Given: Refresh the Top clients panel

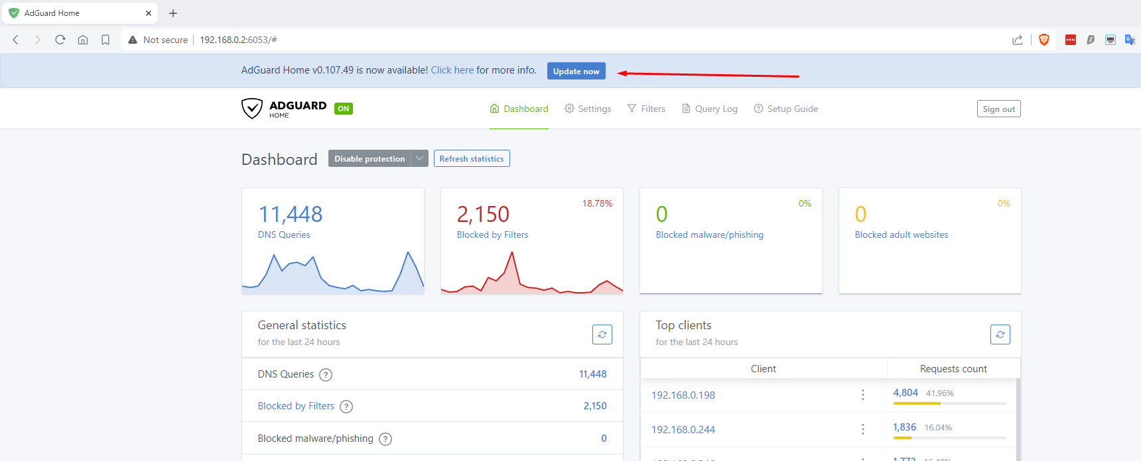Looking at the screenshot, I should (1000, 334).
